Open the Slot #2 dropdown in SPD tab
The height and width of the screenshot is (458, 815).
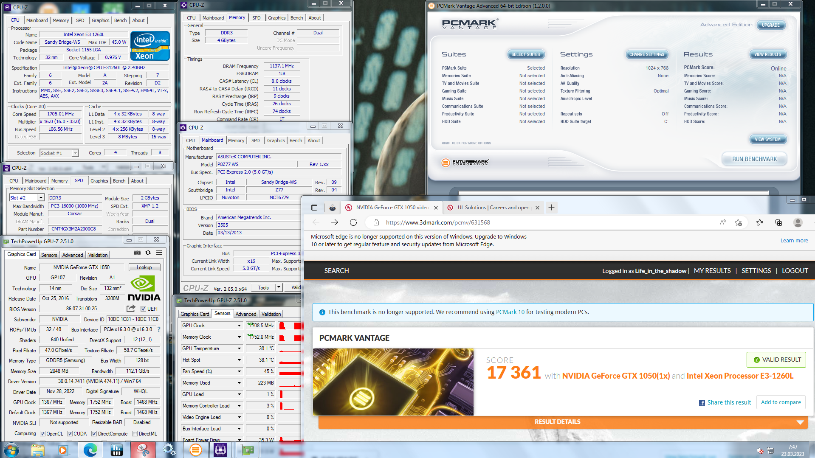point(41,198)
